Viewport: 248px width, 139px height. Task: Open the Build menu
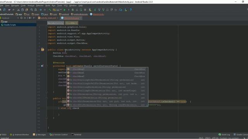[48, 5]
